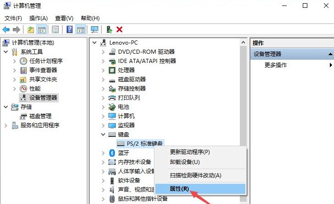The width and height of the screenshot is (334, 204).
Task: Click the Up one level folder icon
Action: tap(31, 29)
